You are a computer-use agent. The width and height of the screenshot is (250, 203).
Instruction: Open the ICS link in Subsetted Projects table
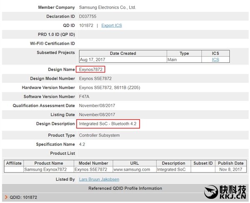click(215, 60)
